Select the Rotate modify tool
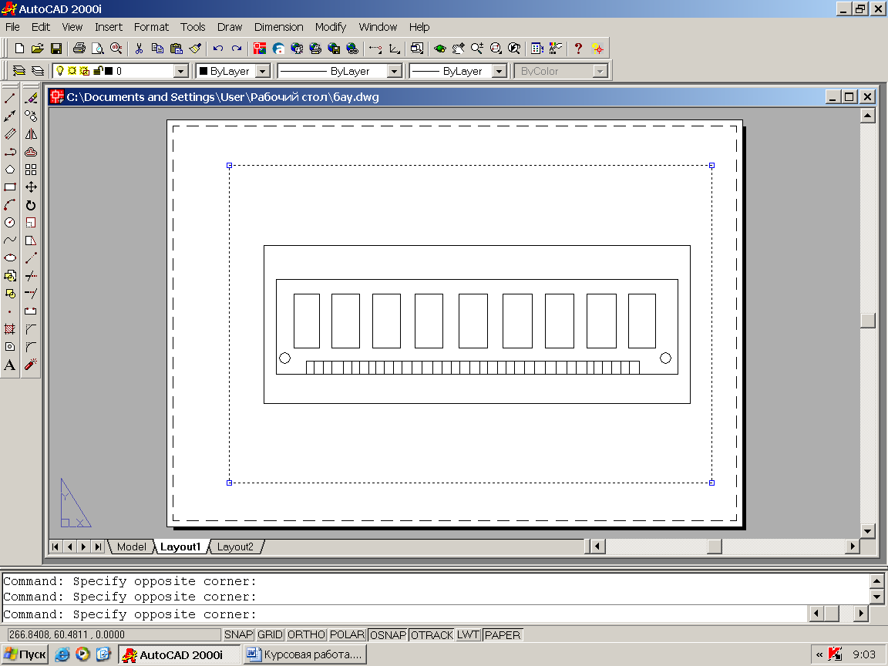Screen dimensions: 888x666 click(x=31, y=204)
